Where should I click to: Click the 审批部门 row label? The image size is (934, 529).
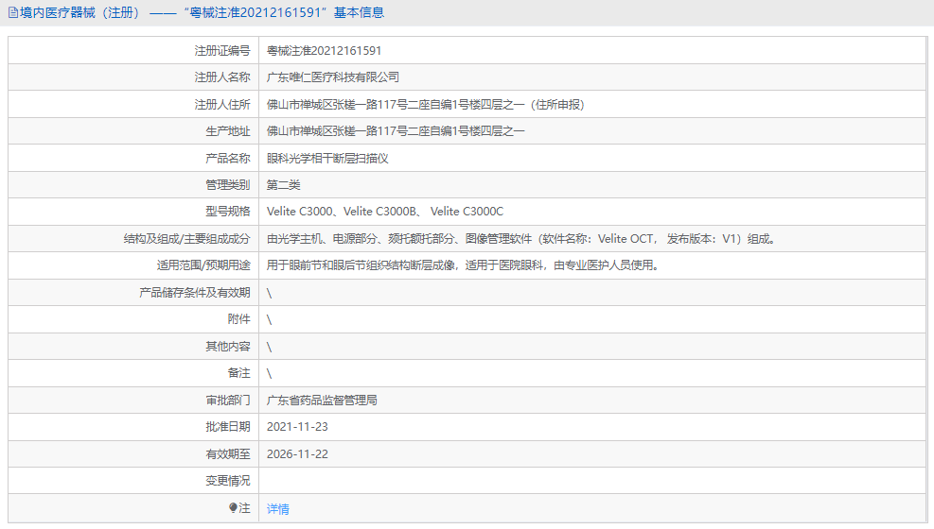228,400
